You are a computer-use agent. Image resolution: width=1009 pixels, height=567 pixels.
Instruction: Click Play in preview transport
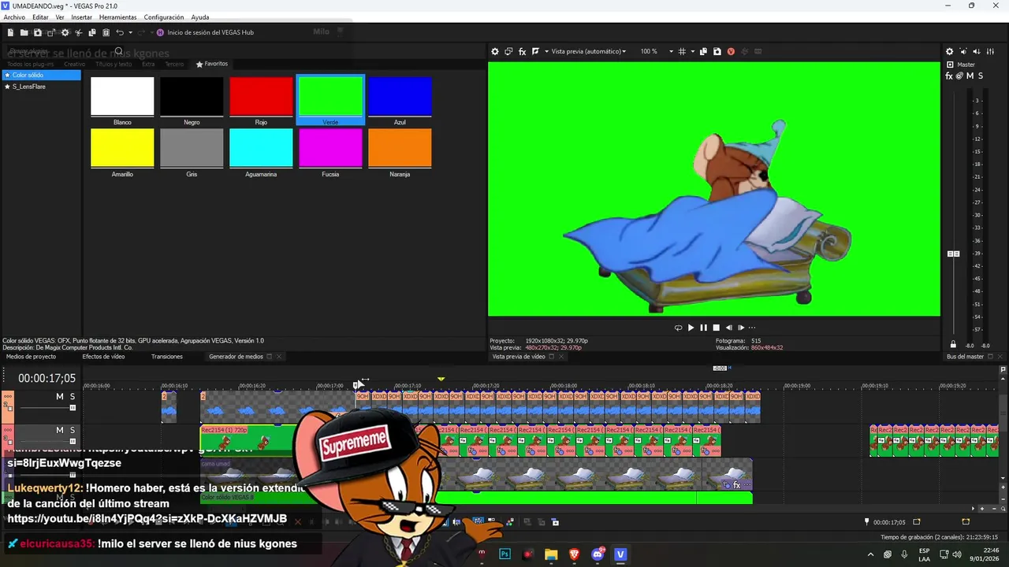(691, 328)
